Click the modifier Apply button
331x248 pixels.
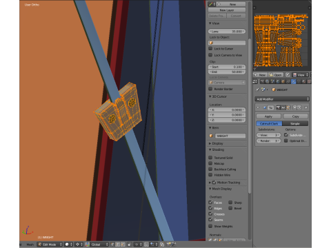pos(268,116)
